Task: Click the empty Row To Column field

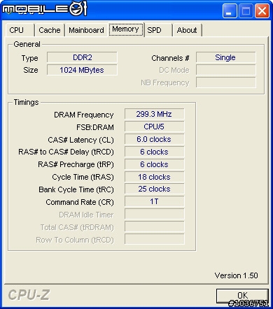Action: click(154, 239)
